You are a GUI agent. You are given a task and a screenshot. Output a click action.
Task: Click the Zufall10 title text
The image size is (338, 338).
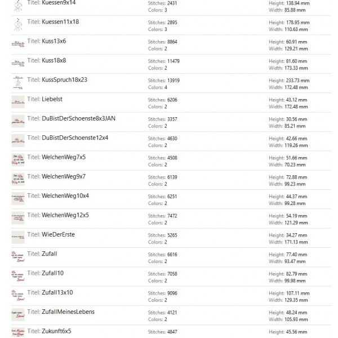(x=52, y=273)
